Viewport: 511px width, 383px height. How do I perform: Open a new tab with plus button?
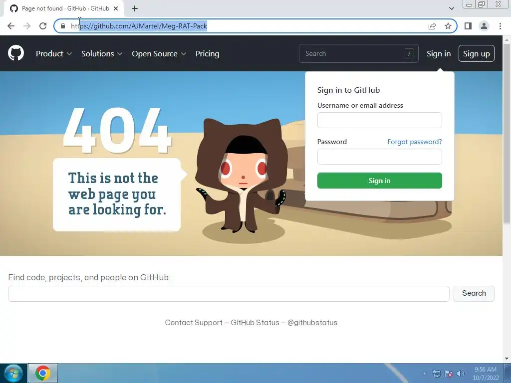pos(135,8)
